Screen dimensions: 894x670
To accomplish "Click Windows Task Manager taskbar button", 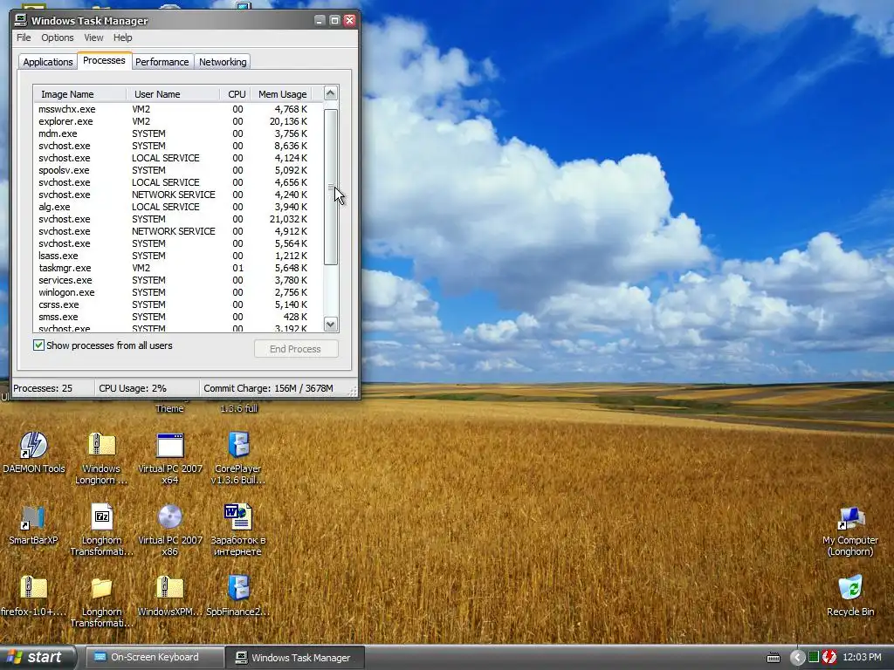I will click(x=294, y=658).
